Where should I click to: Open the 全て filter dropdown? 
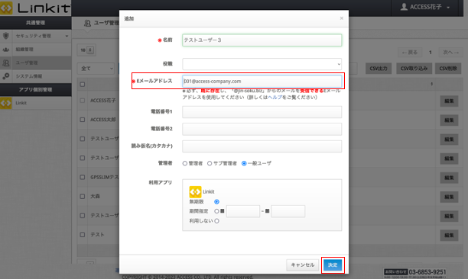96,69
